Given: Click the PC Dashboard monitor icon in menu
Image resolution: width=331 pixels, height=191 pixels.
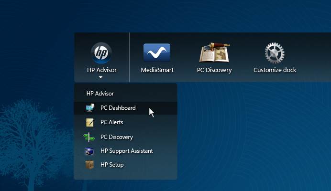Looking at the screenshot, I should click(x=90, y=108).
